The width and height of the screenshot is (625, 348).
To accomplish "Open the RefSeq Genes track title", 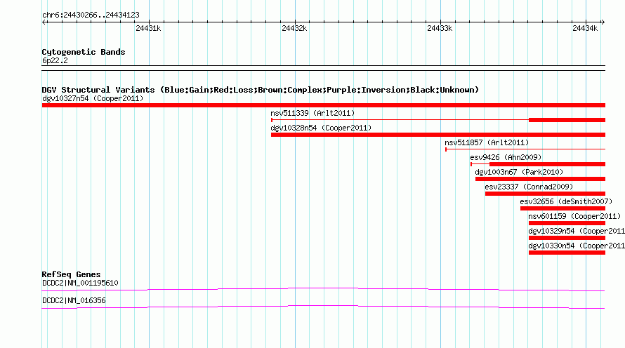I will click(x=71, y=274).
